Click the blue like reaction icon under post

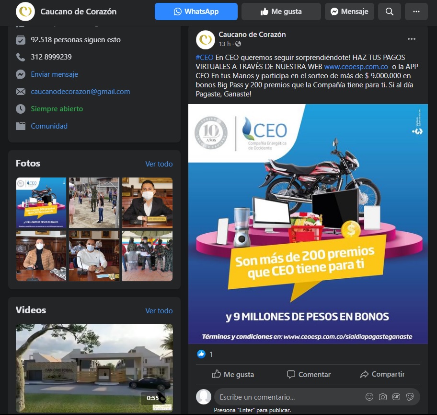(201, 354)
